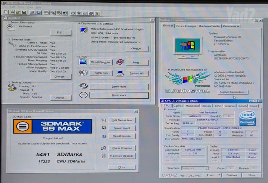Click the icon beside Batch Run
Viewport: 268px width, 183px height.
[x=83, y=73]
